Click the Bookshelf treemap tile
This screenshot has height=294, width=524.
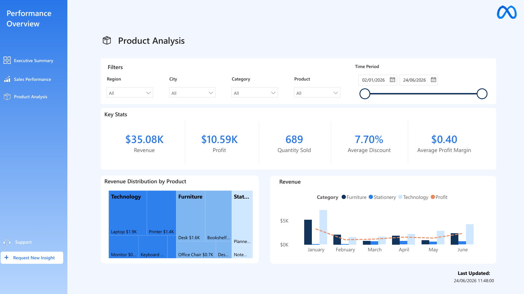(218, 216)
